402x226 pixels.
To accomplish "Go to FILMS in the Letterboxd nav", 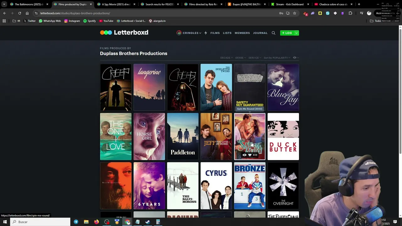I will coord(215,33).
